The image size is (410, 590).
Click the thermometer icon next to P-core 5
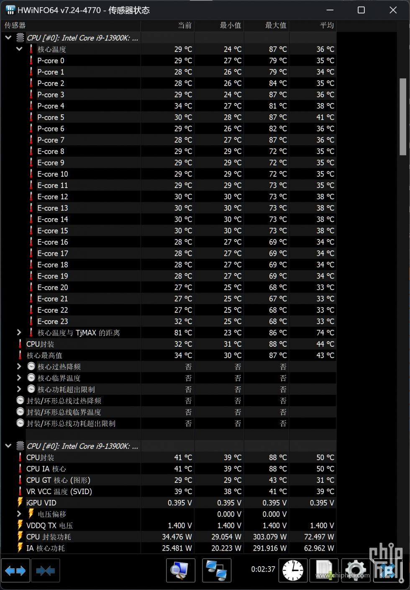[31, 117]
